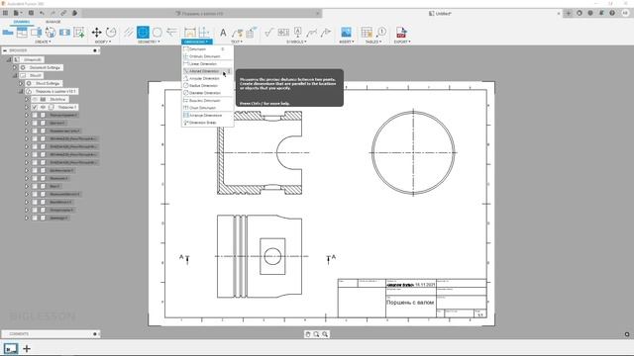Choose Baseline Dimension from the menu

(207, 101)
